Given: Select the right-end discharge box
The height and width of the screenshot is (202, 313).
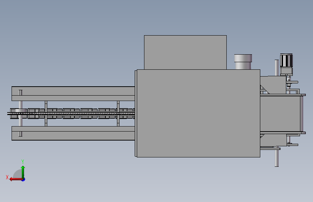Looking at the screenshot, I should coord(280,114).
